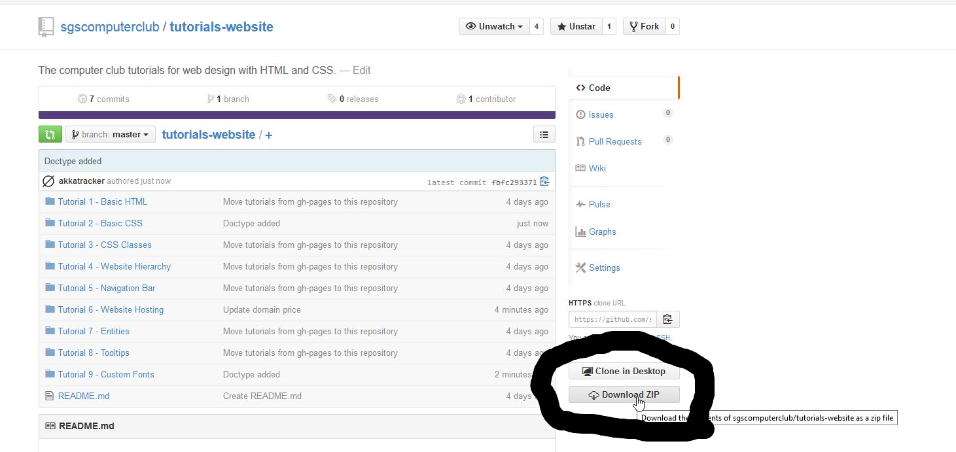
Task: Click the Pull Requests count badge
Action: tap(668, 139)
